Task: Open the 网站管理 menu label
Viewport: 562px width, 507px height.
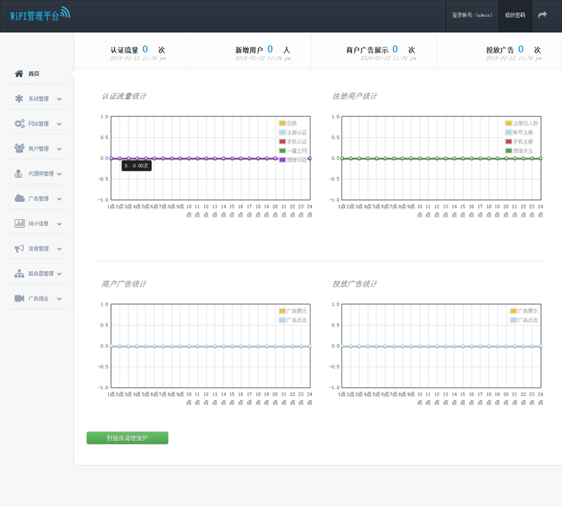Action: (39, 124)
